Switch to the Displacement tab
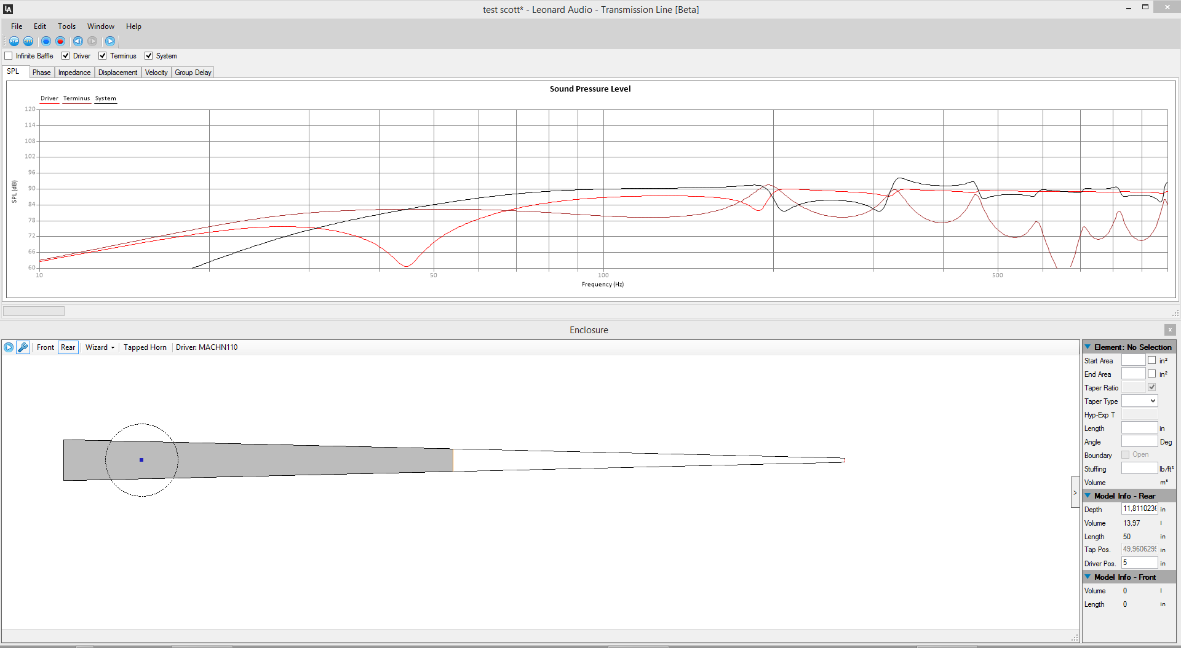Screen dimensions: 1181x648 click(117, 73)
